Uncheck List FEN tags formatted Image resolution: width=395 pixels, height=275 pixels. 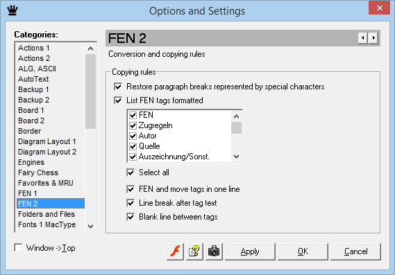tap(118, 100)
